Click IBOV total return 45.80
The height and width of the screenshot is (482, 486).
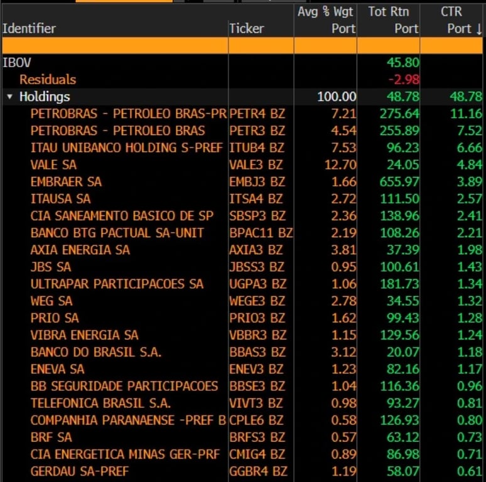pyautogui.click(x=402, y=63)
